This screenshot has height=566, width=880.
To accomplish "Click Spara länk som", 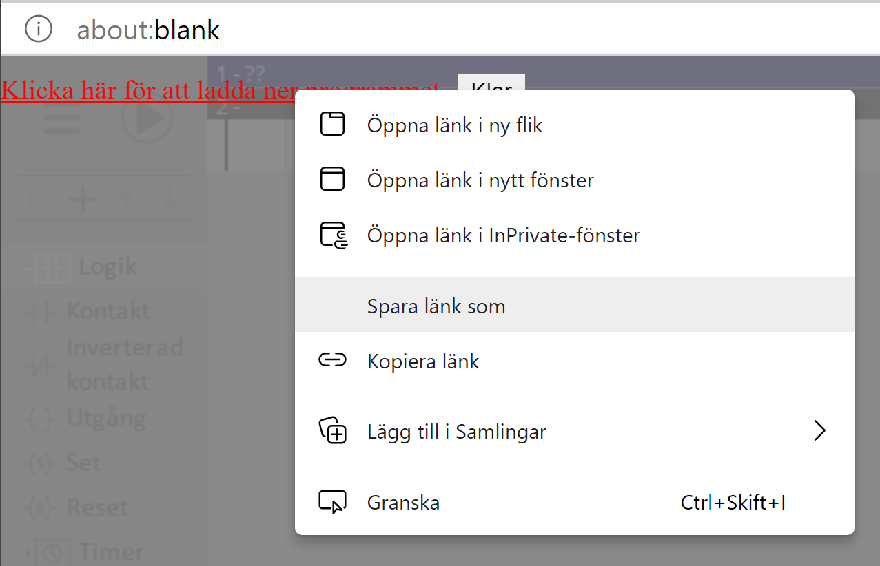I will click(x=436, y=306).
